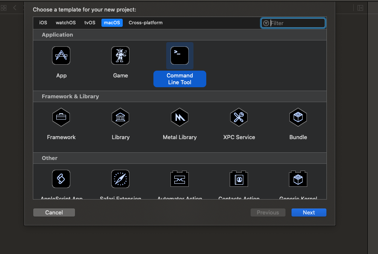Viewport: 378px width, 254px height.
Task: Select the Command Line Tool terminal icon
Action: 179,56
